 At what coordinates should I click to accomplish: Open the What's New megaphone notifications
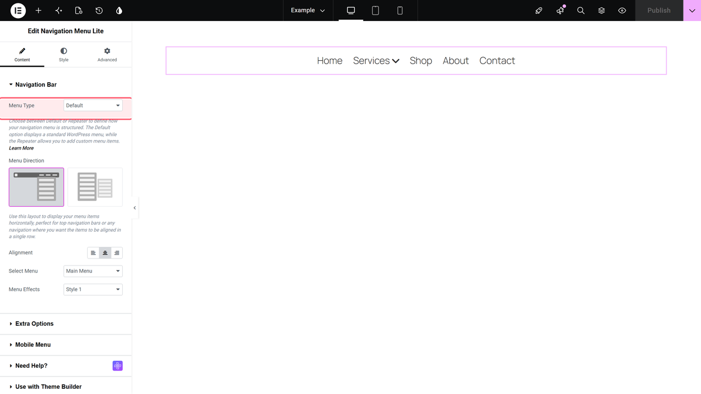pyautogui.click(x=560, y=11)
